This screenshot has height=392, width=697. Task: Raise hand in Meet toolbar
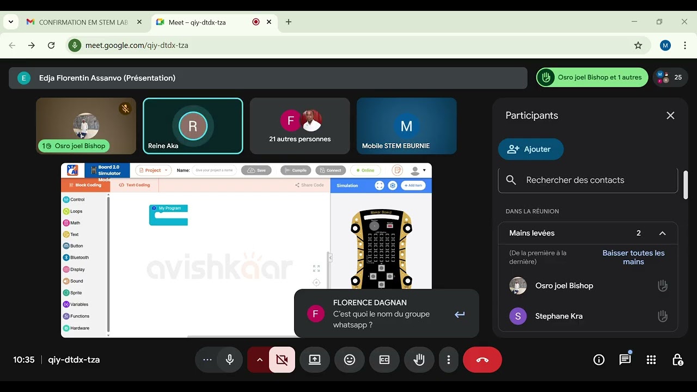pos(419,360)
